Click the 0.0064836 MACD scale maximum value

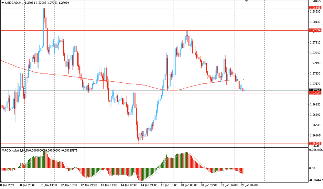315,150
